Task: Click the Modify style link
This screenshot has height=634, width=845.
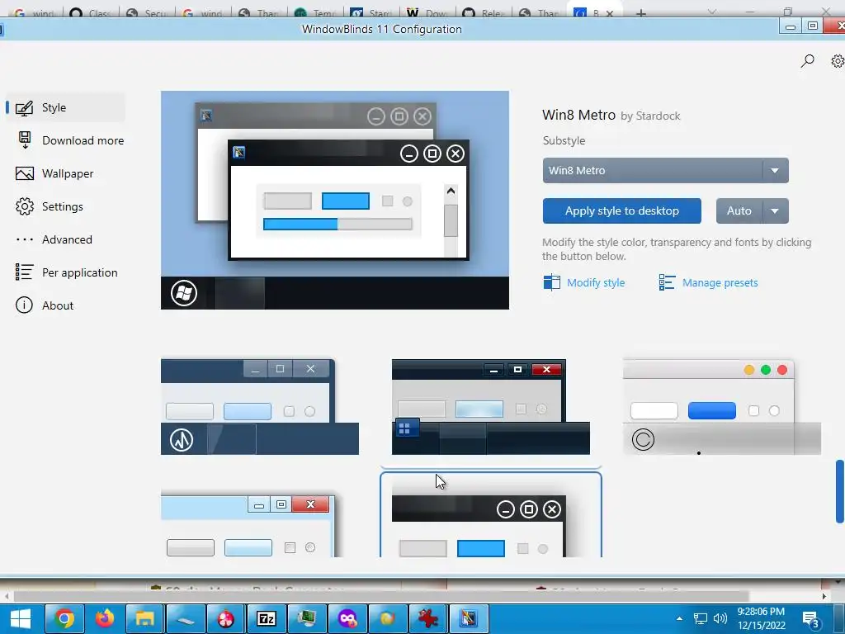Action: (596, 282)
